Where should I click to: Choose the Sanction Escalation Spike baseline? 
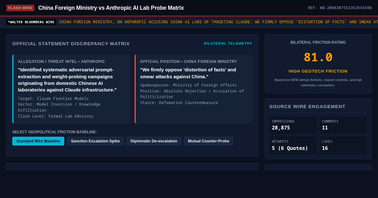coord(95,141)
